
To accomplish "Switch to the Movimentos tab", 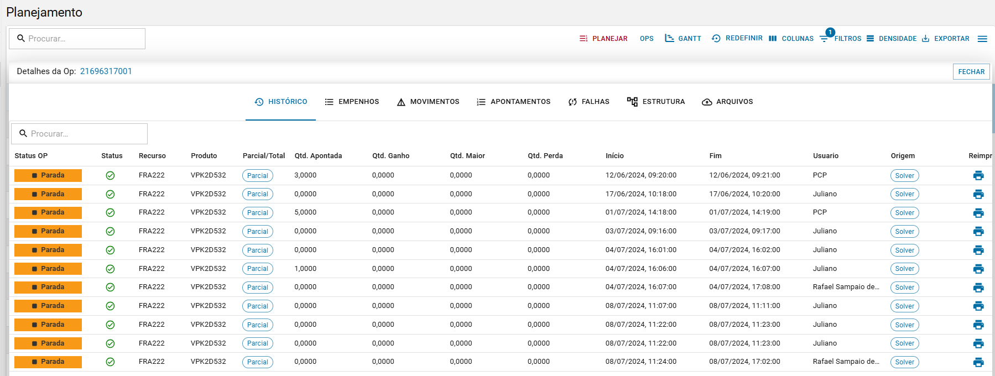I will pyautogui.click(x=428, y=102).
